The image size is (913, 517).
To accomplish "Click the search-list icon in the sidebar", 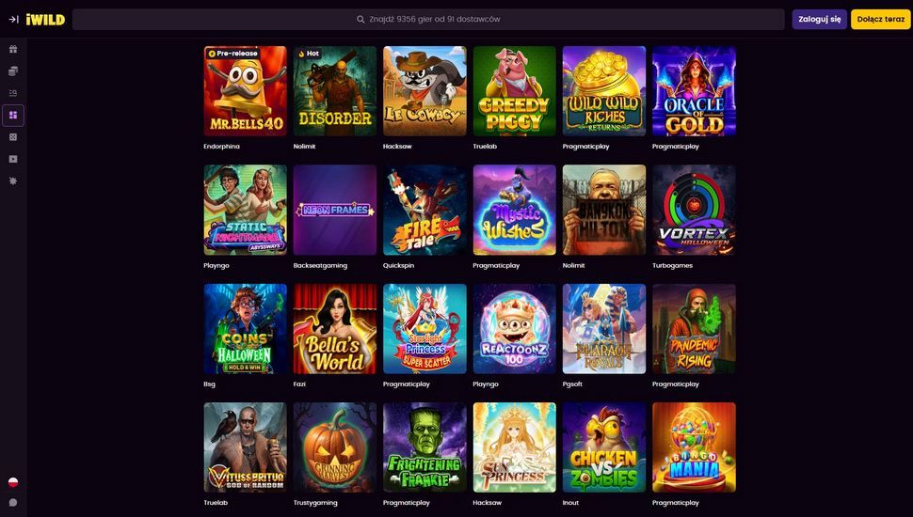I will pos(13,93).
